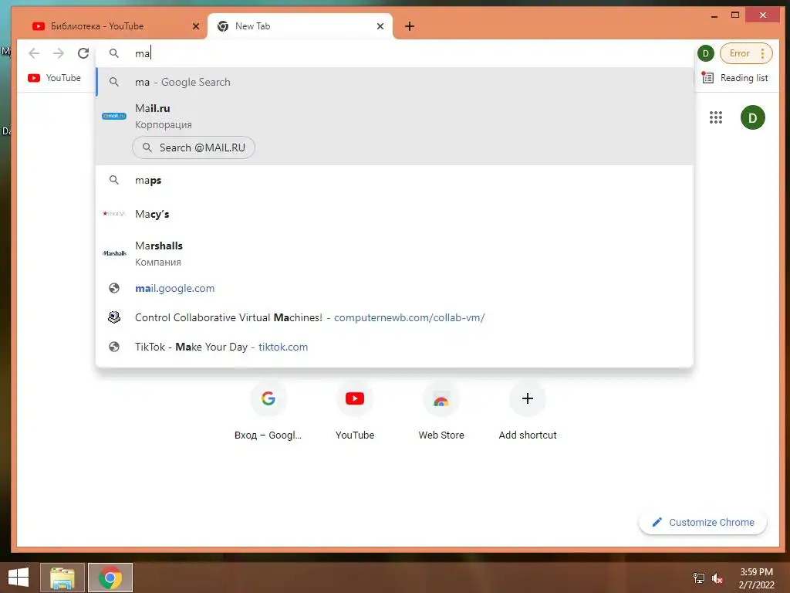The width and height of the screenshot is (790, 593).
Task: Open the large green D account avatar
Action: point(752,117)
